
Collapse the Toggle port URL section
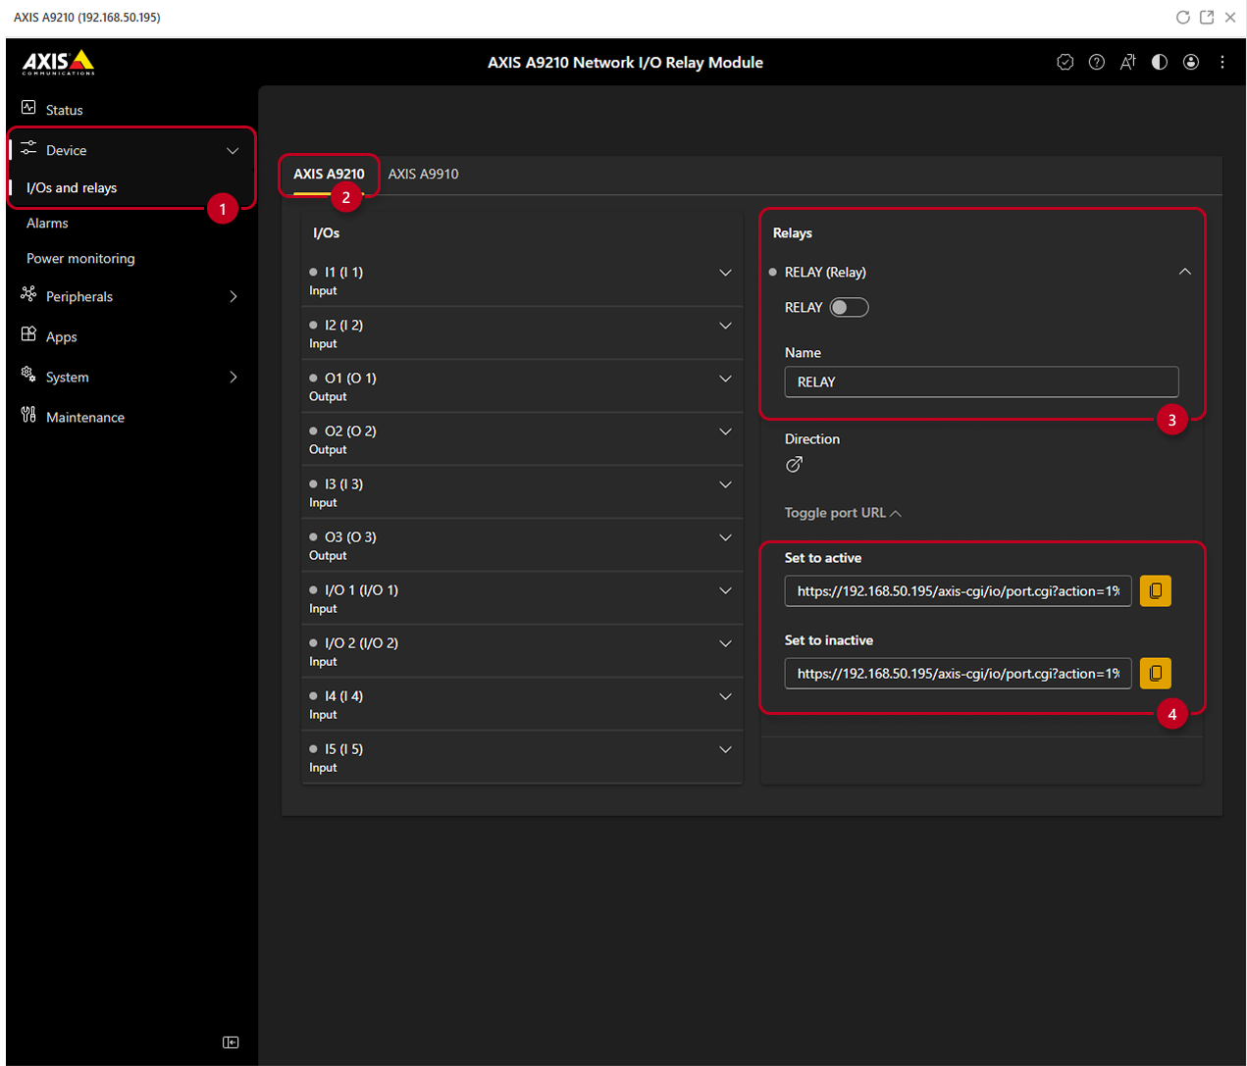point(843,513)
